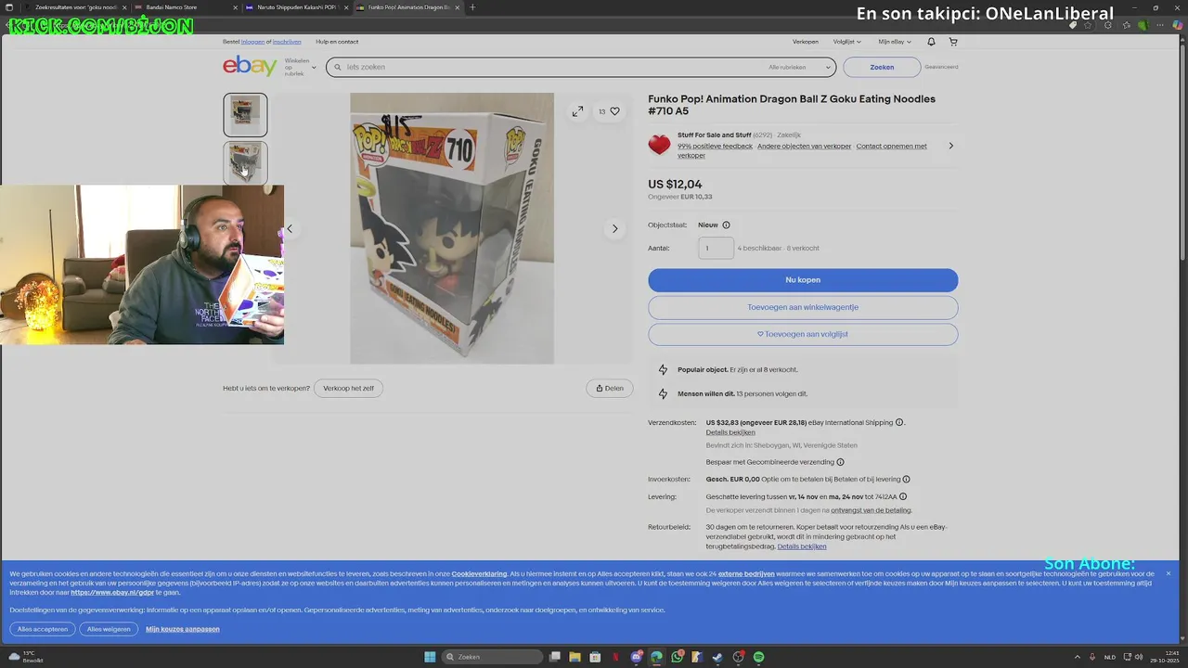Open Microsoft Store from taskbar
The width and height of the screenshot is (1188, 668).
595,657
